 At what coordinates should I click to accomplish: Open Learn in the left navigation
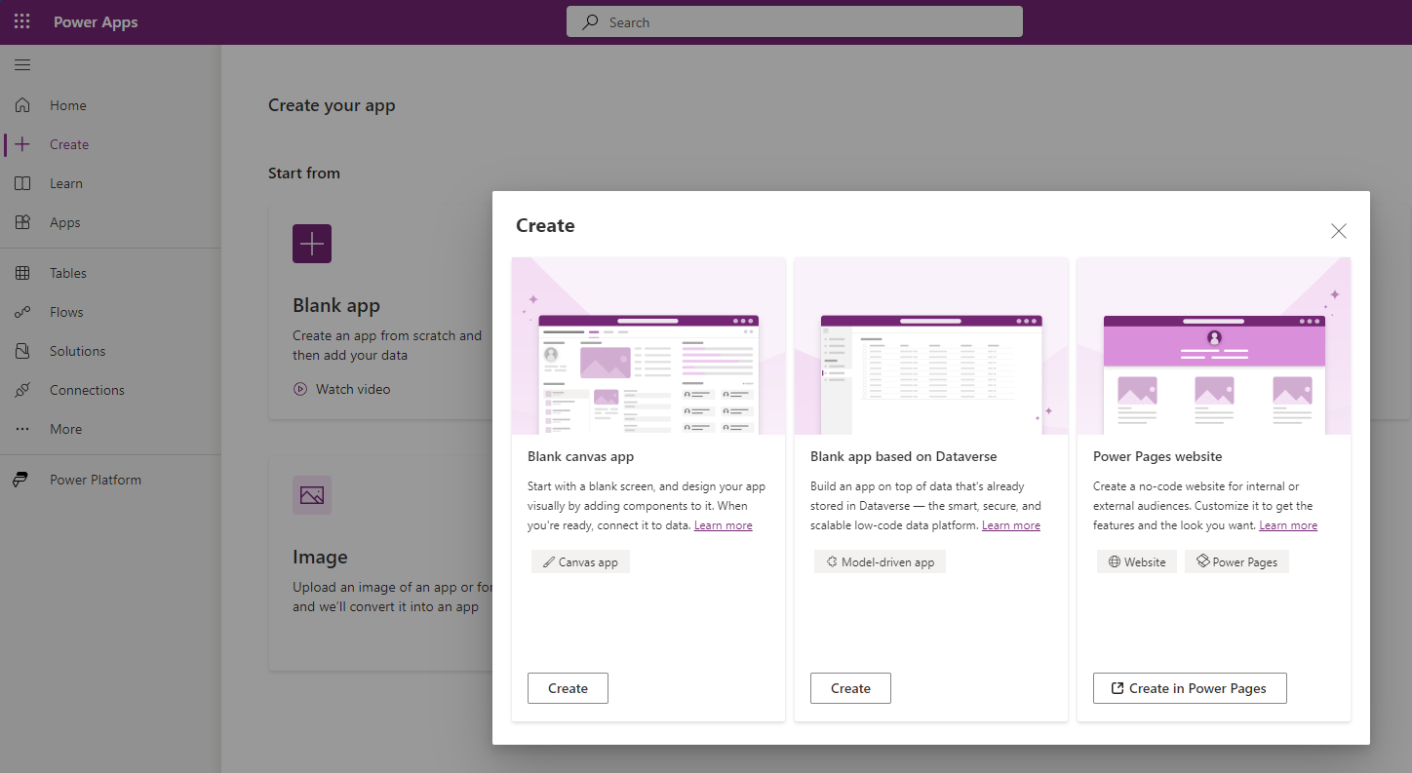tap(110, 183)
